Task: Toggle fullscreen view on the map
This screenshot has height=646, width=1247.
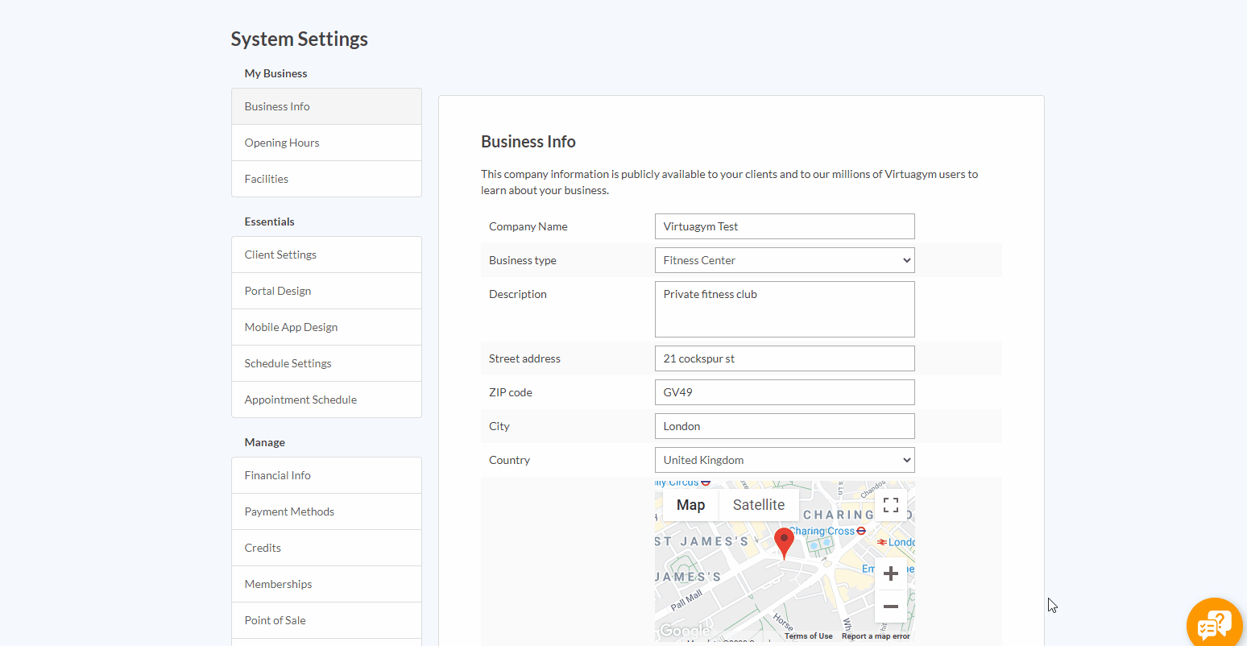Action: pyautogui.click(x=891, y=505)
